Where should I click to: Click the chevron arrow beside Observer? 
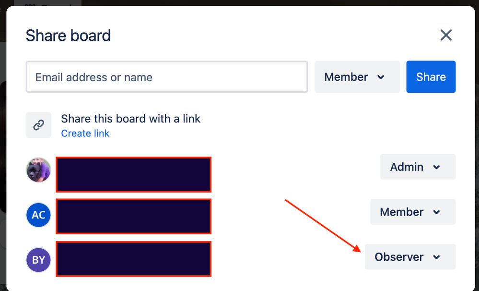436,257
